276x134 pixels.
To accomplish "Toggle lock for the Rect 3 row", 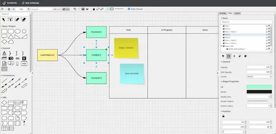I will point(267,35).
